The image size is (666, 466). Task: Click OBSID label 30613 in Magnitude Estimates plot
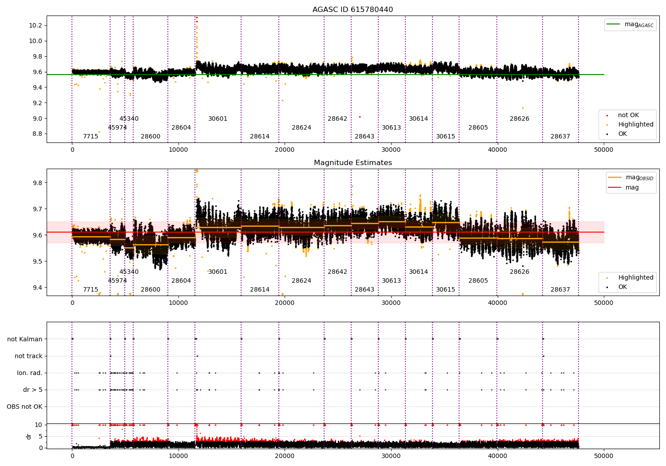coord(391,281)
